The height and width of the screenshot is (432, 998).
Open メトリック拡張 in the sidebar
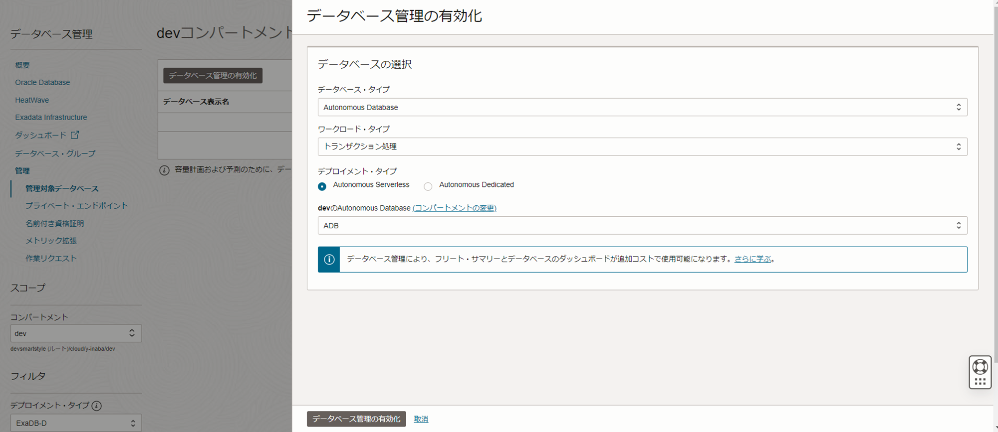coord(51,241)
